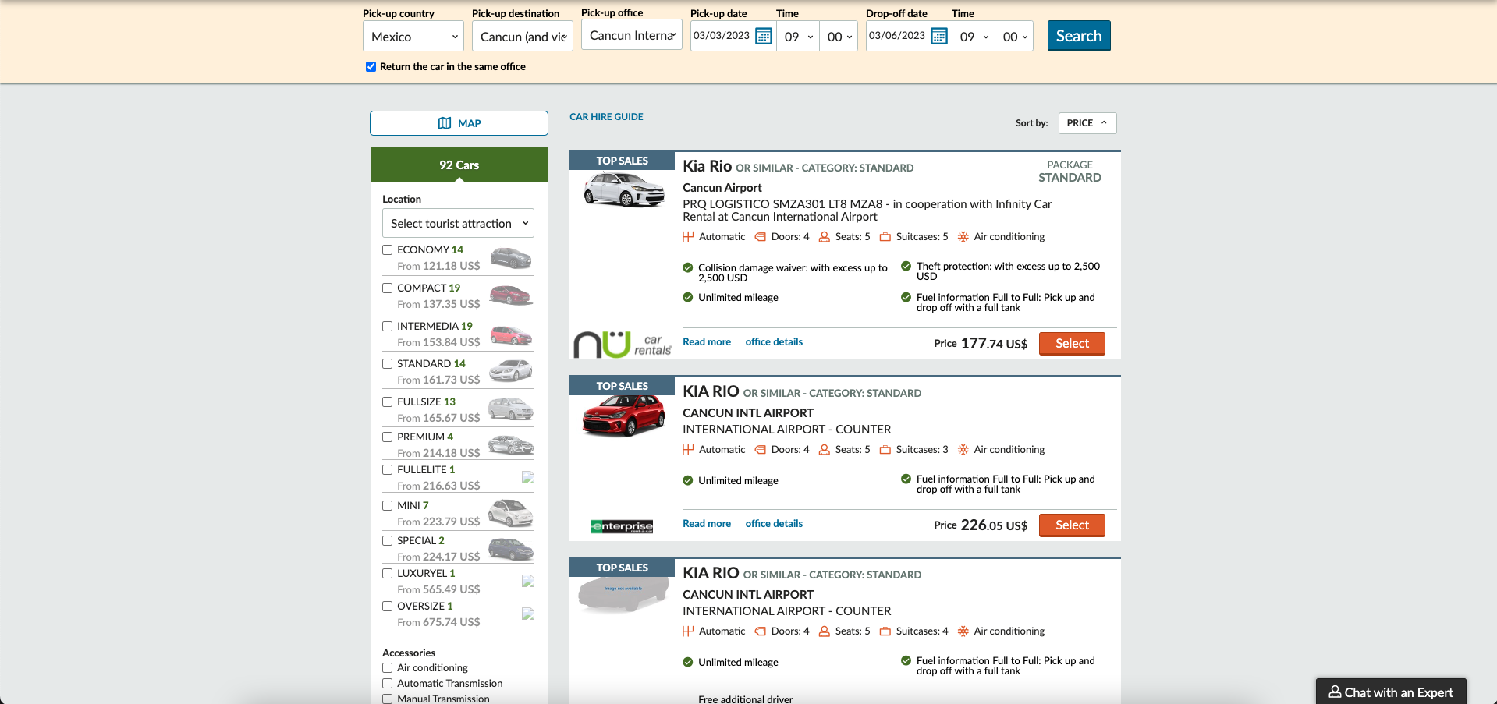Viewport: 1497px width, 704px height.
Task: View office details for NU car rentals offer
Action: point(774,342)
